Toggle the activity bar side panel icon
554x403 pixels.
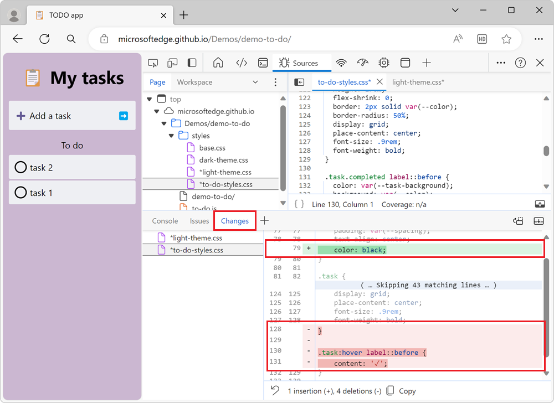point(192,63)
